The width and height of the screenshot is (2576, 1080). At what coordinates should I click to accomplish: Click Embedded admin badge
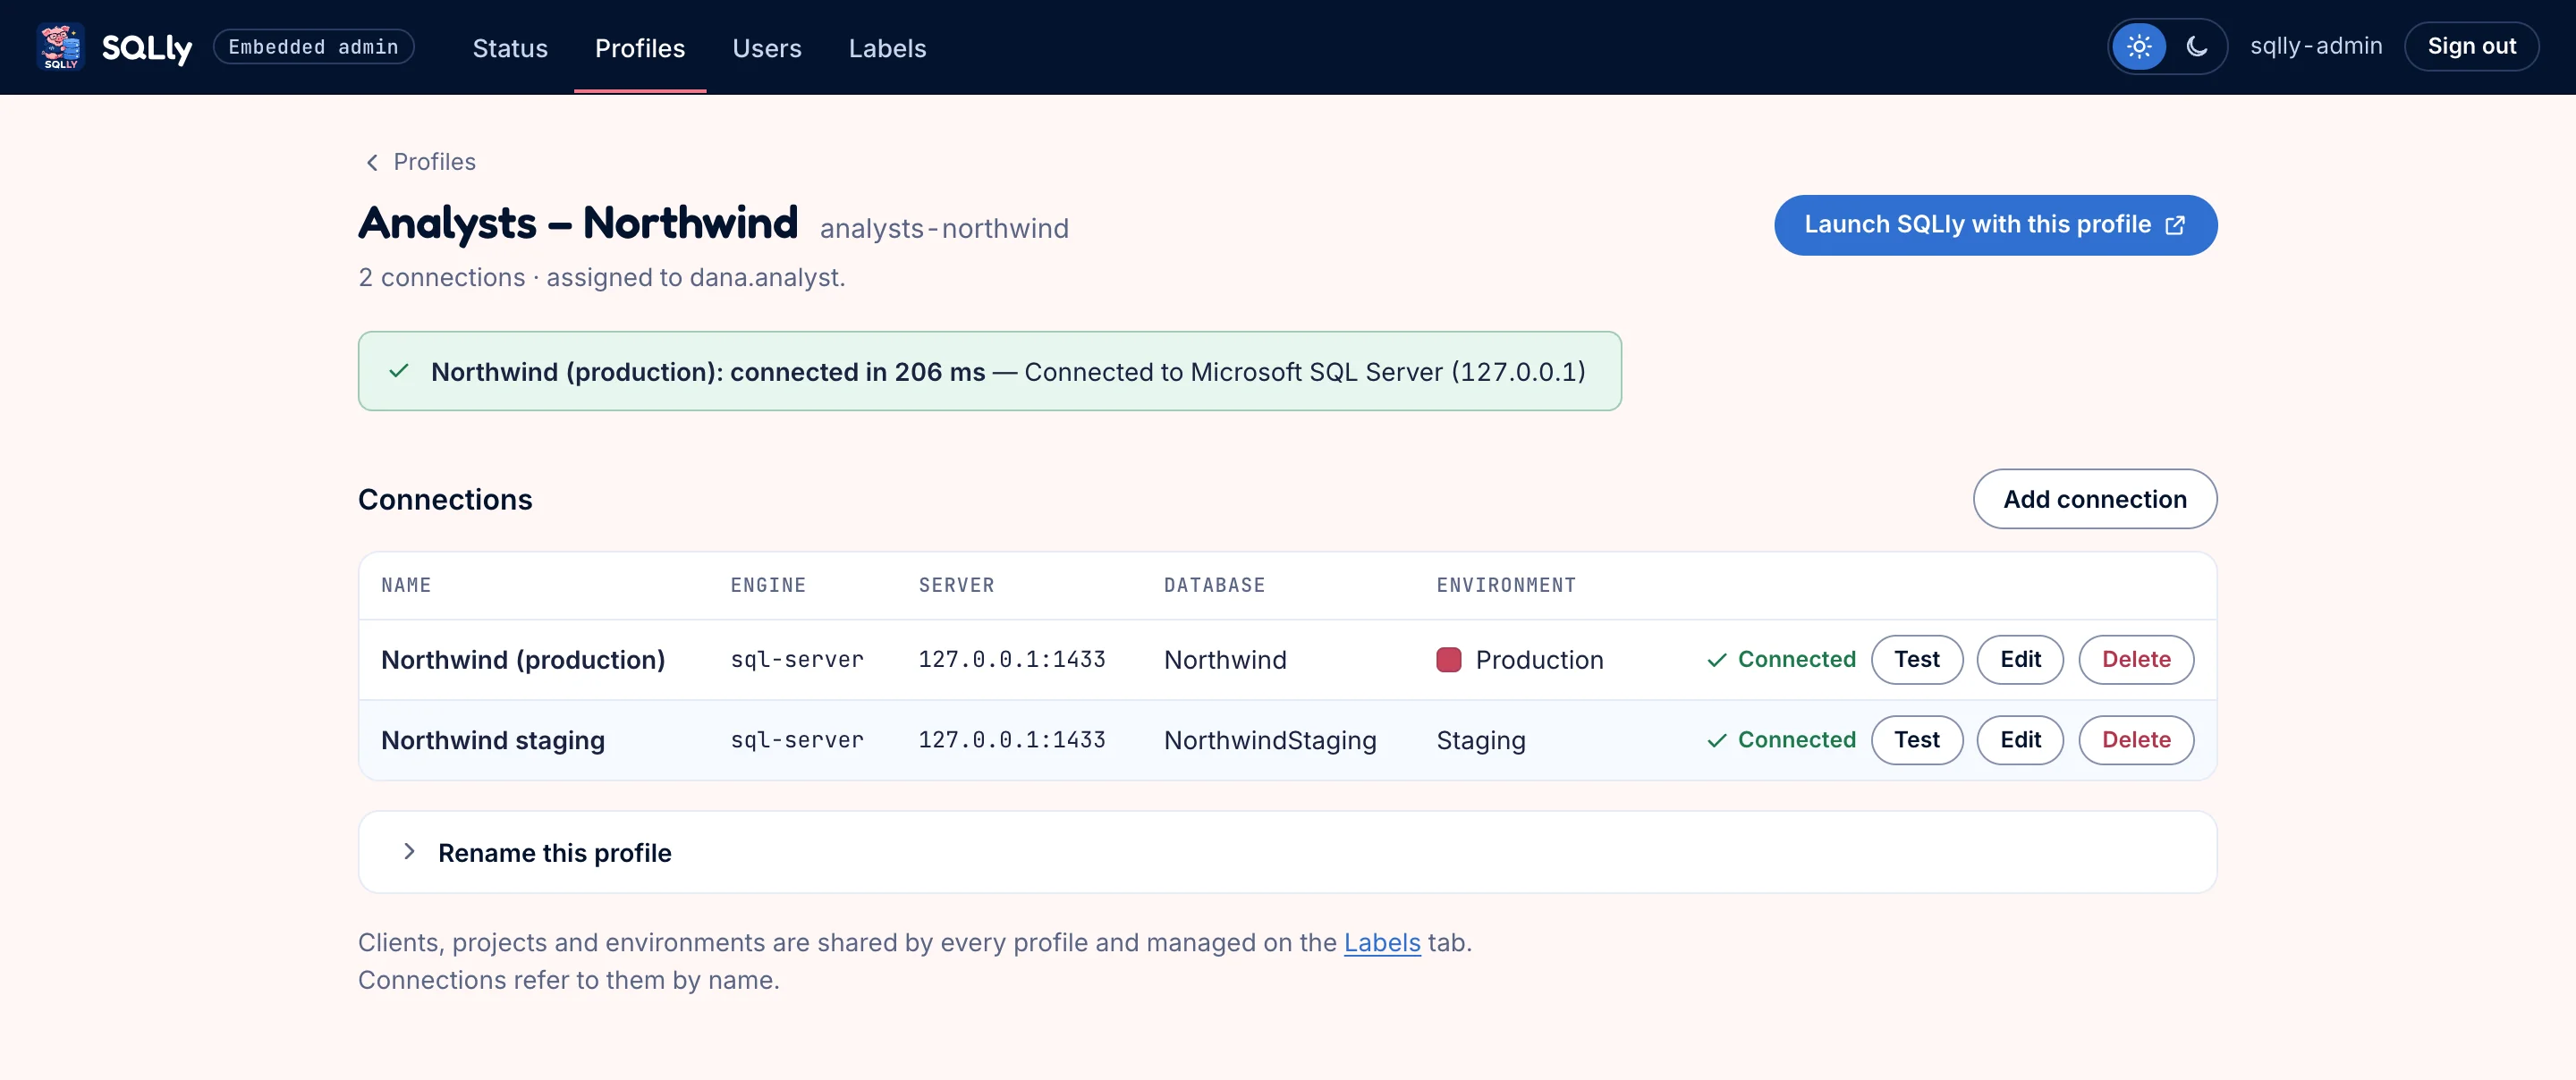[313, 47]
